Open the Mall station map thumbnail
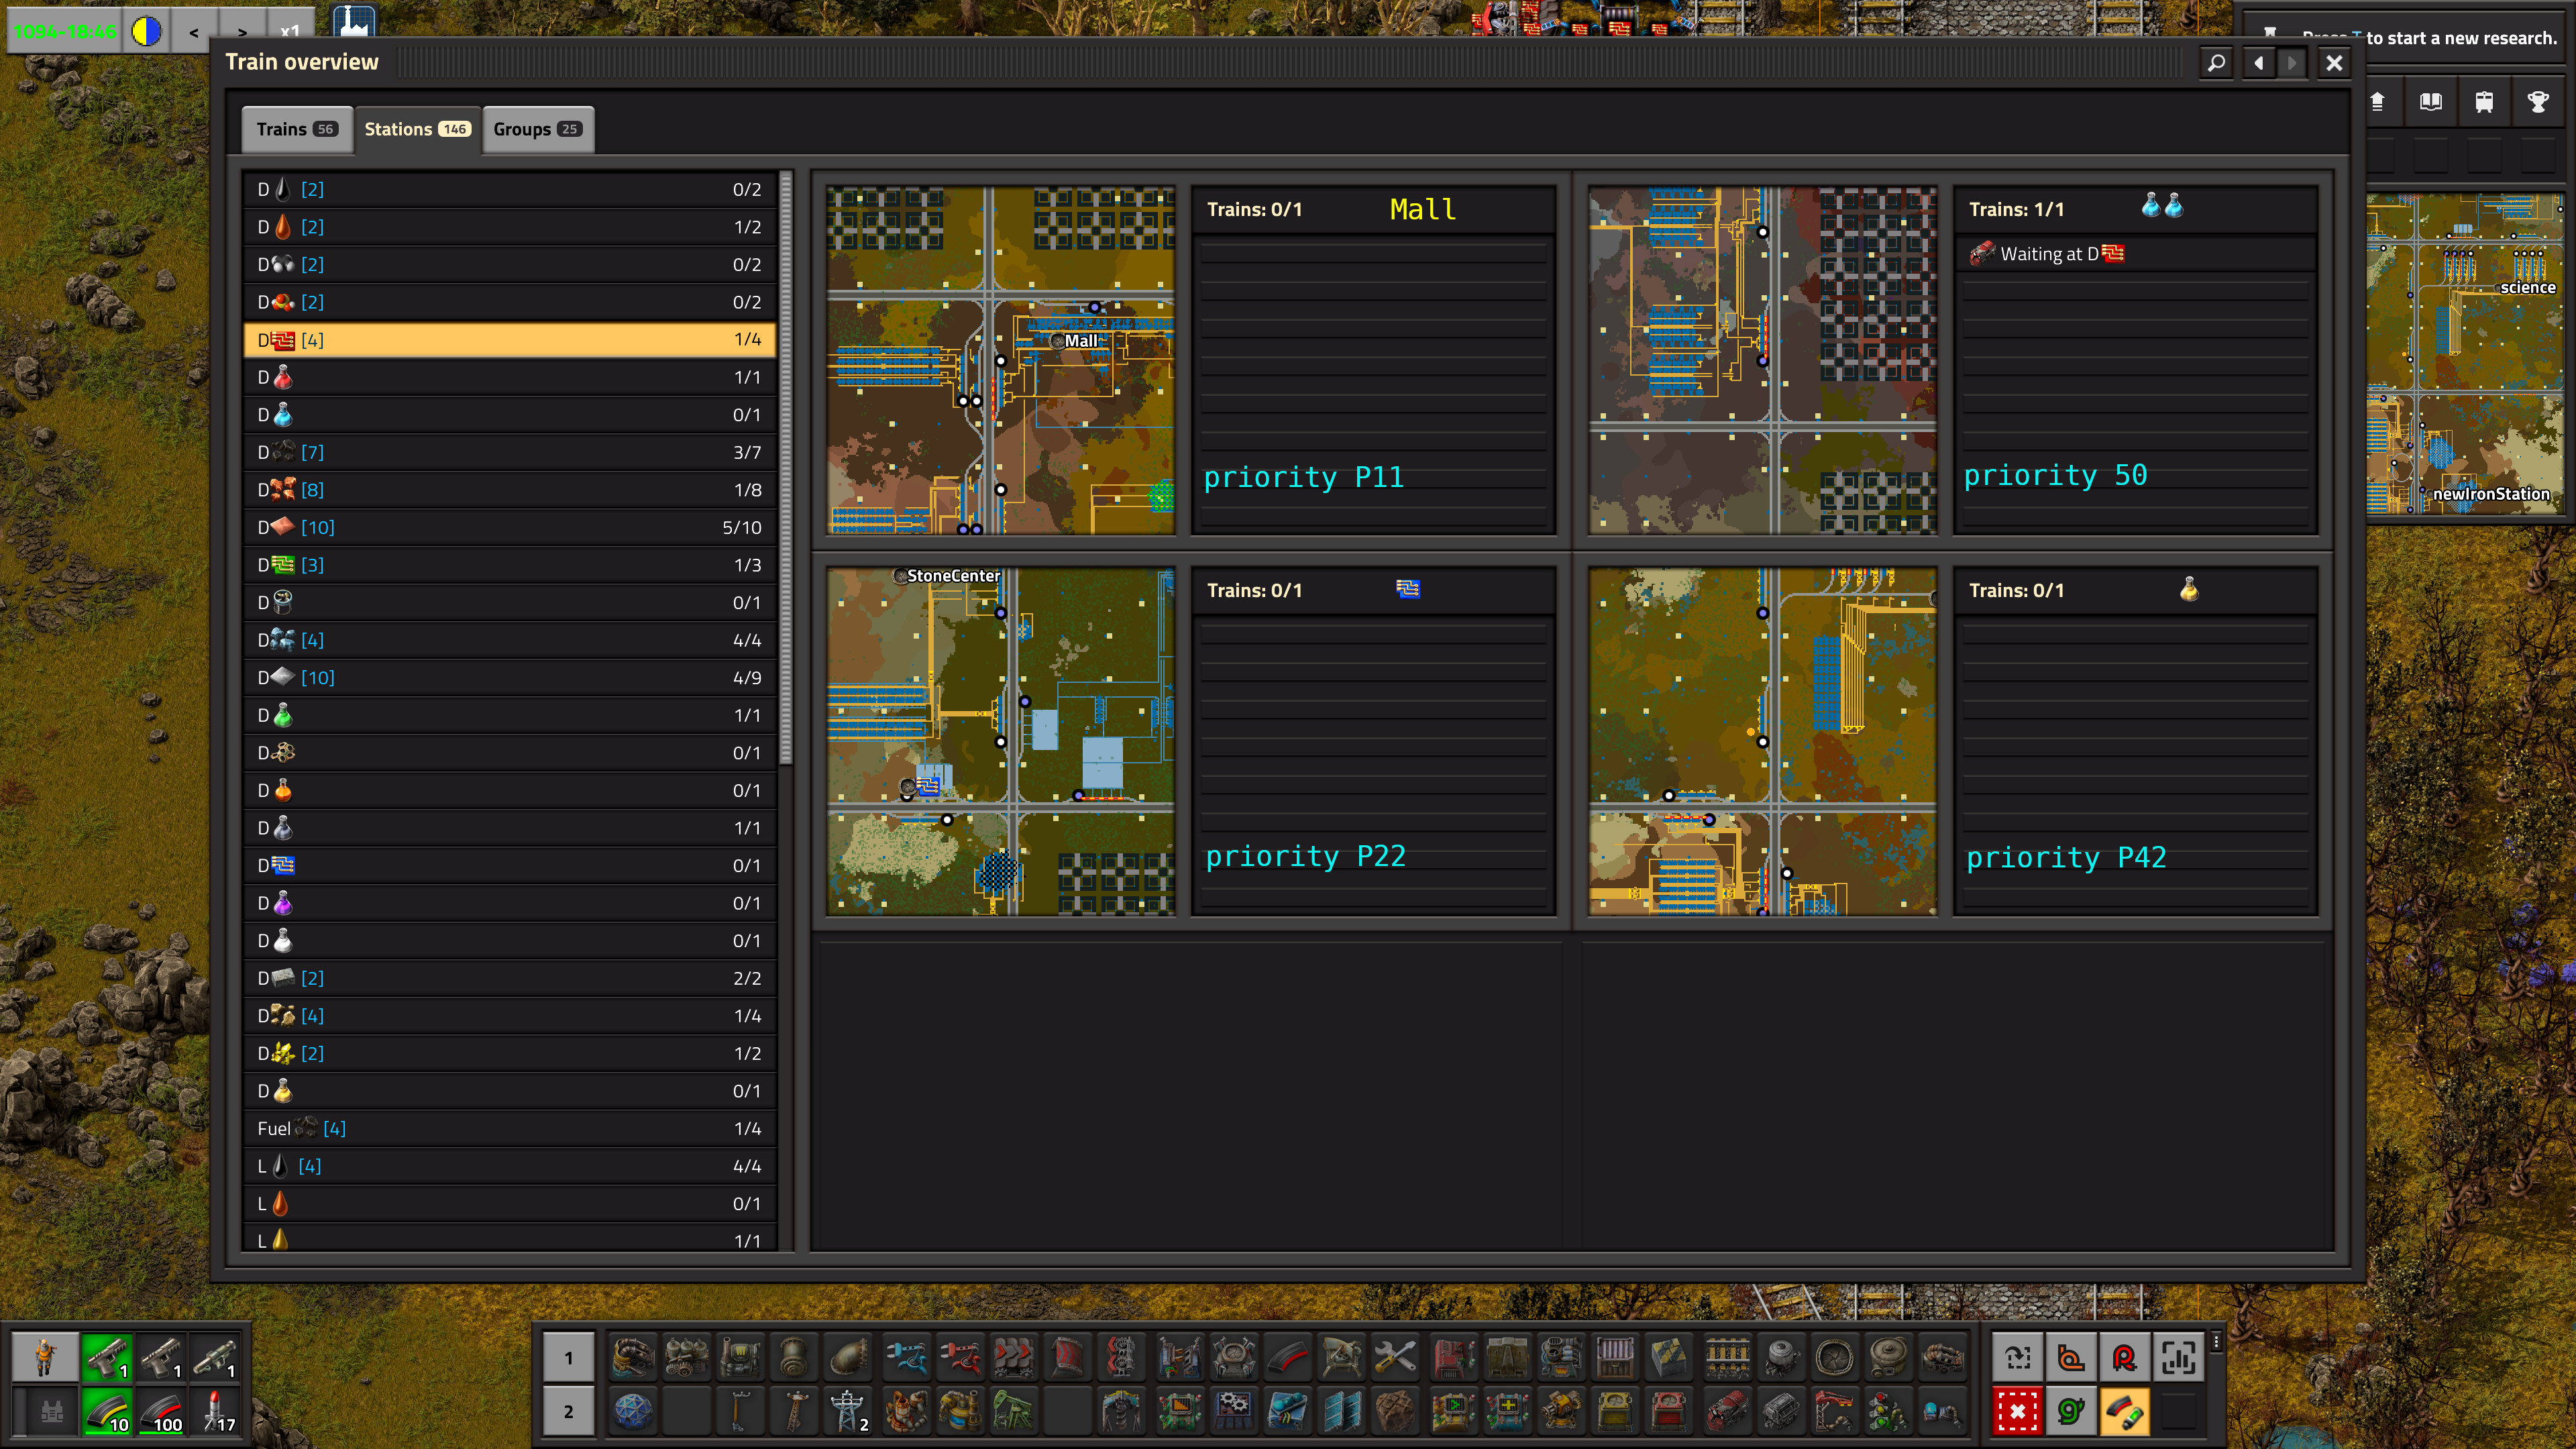2576x1449 pixels. point(1000,360)
